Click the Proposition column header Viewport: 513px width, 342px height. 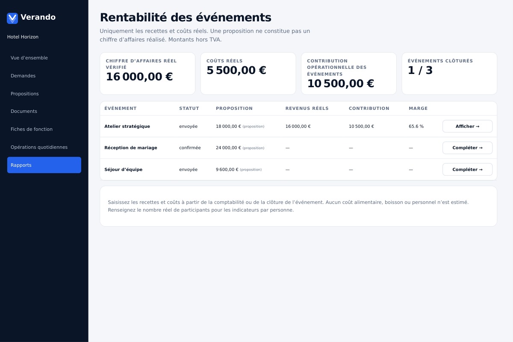point(234,109)
